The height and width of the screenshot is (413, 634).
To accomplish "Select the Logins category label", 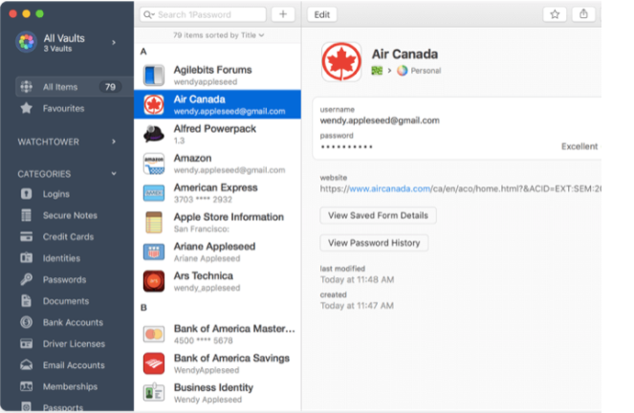I will coord(56,194).
